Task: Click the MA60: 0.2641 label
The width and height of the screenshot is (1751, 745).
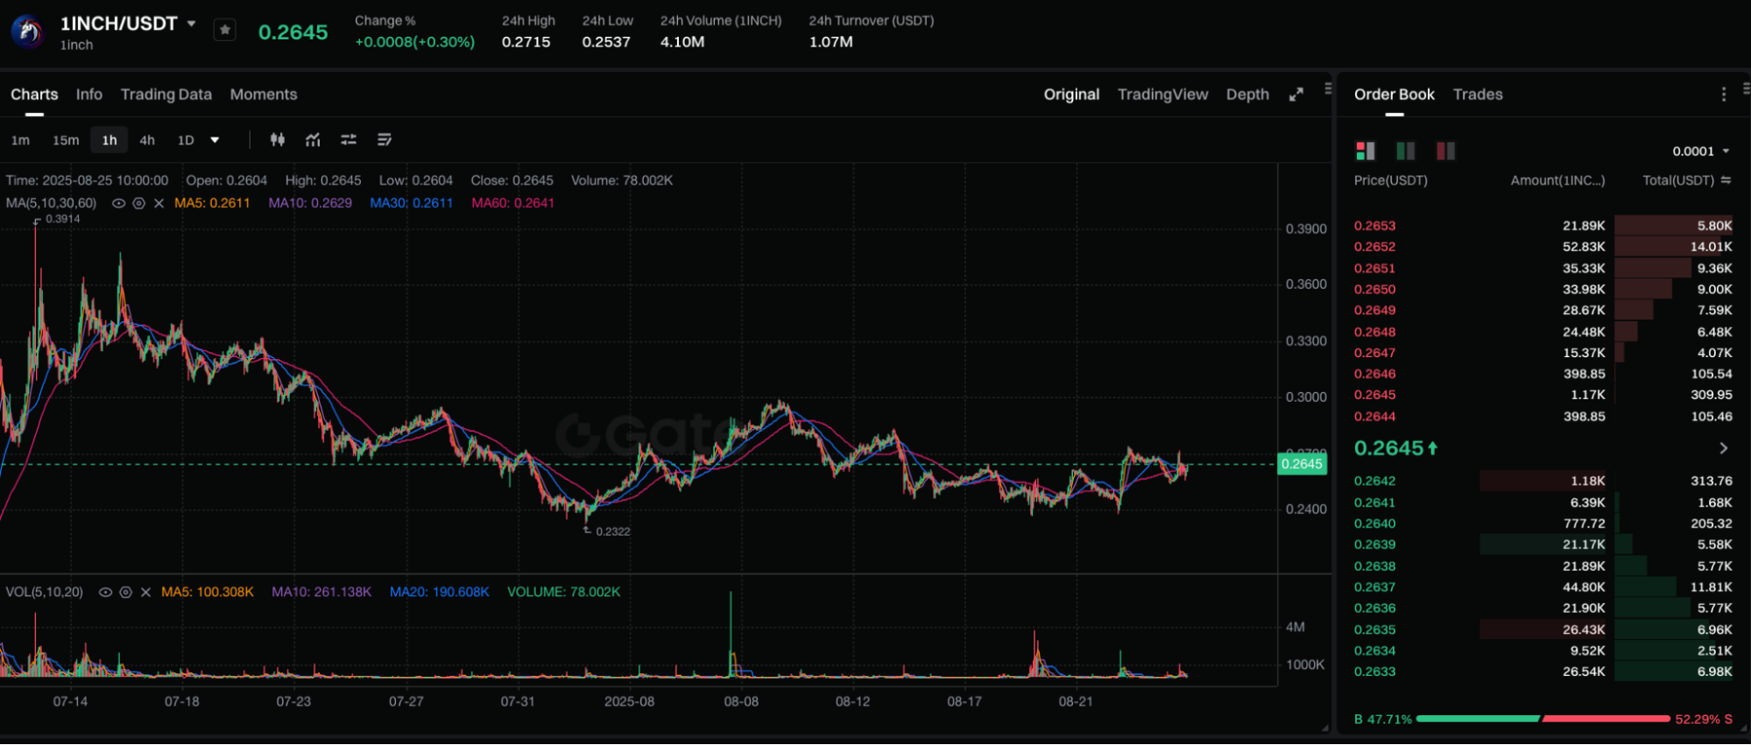Action: pyautogui.click(x=512, y=203)
